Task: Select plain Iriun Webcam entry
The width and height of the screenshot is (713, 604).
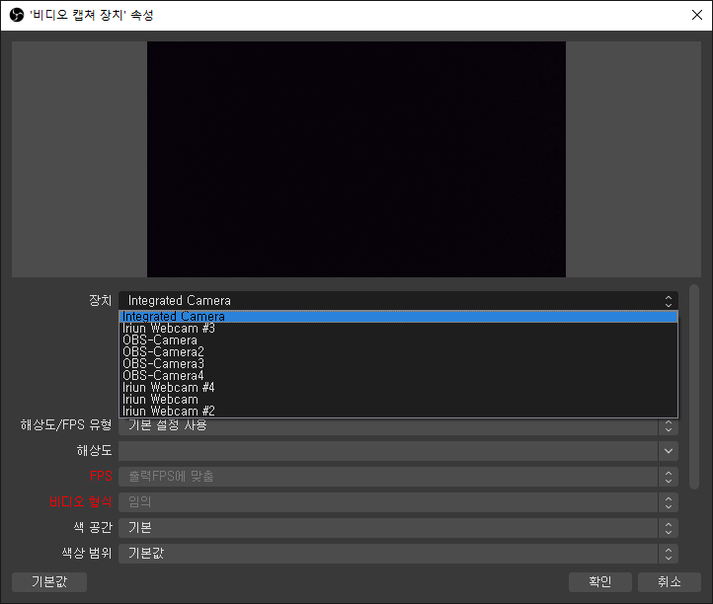Action: (x=398, y=399)
